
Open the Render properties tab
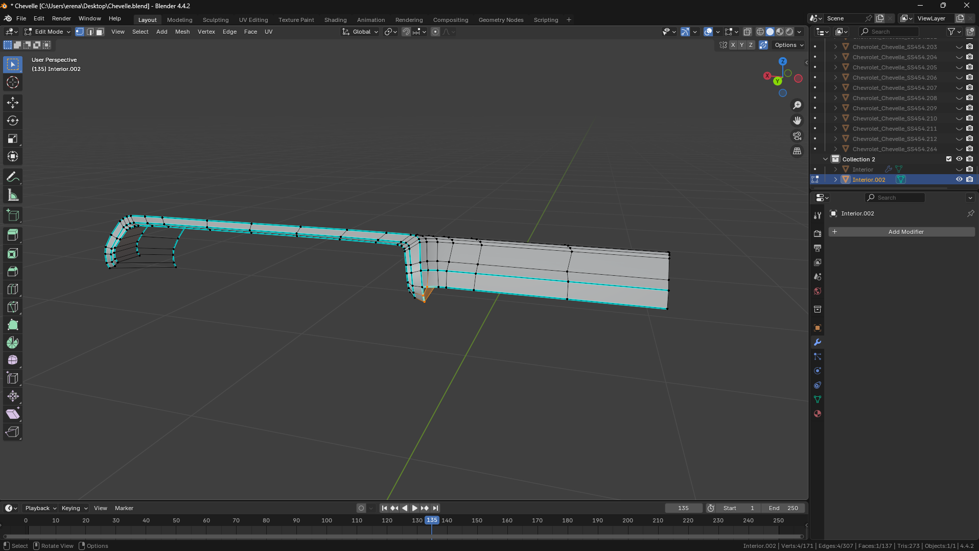818,233
